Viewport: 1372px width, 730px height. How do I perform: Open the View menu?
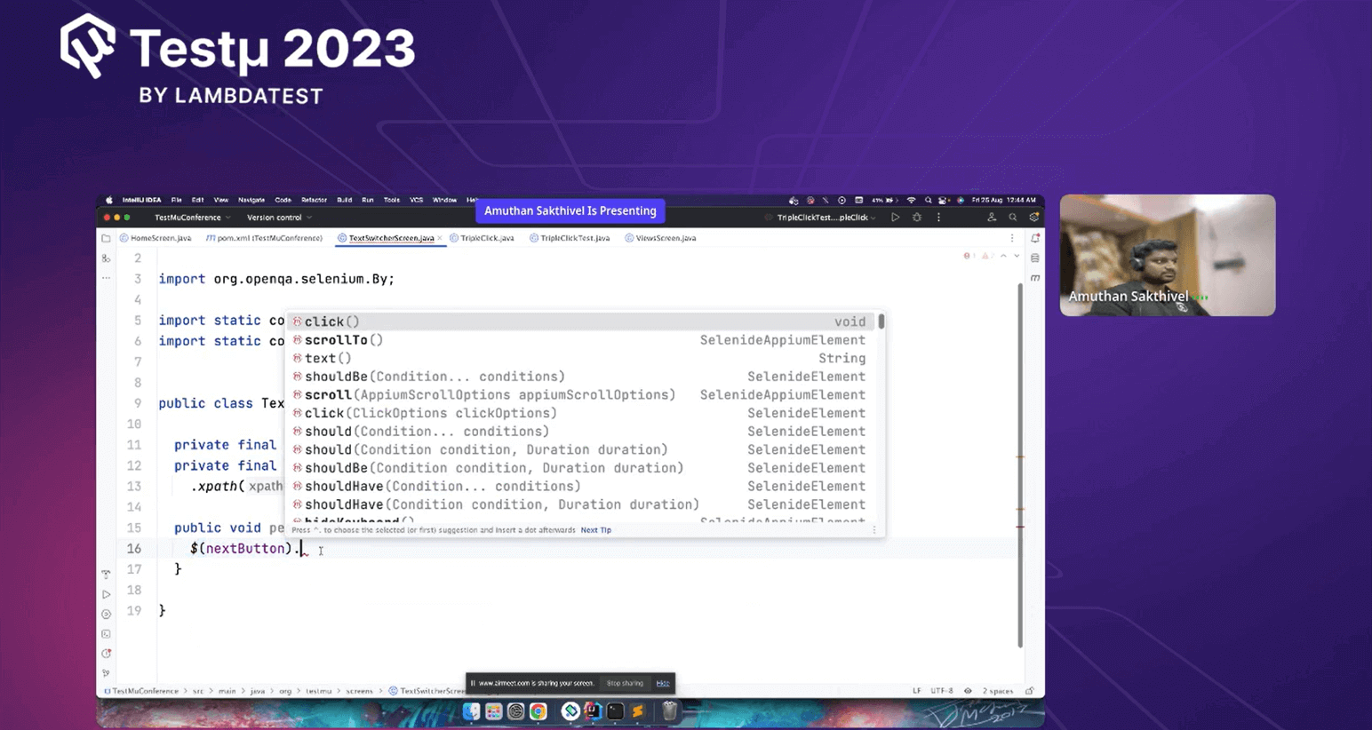tap(220, 201)
